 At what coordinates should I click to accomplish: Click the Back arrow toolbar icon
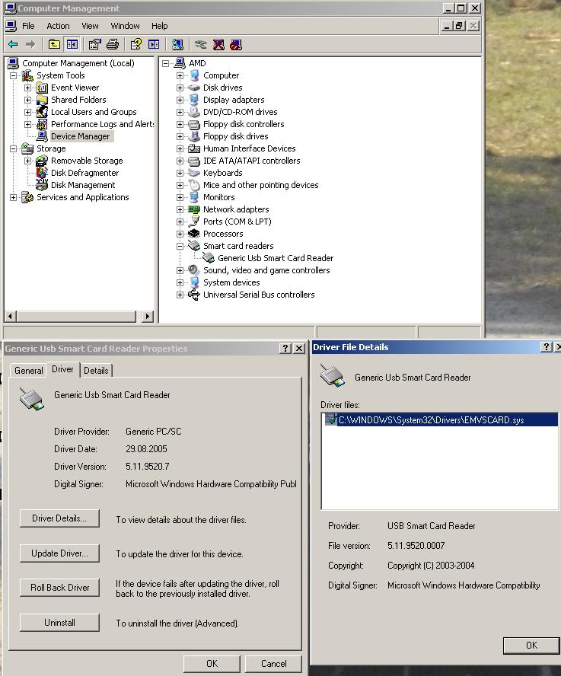(x=13, y=44)
